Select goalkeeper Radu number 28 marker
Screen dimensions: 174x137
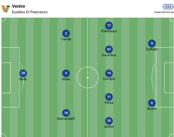[23, 73]
